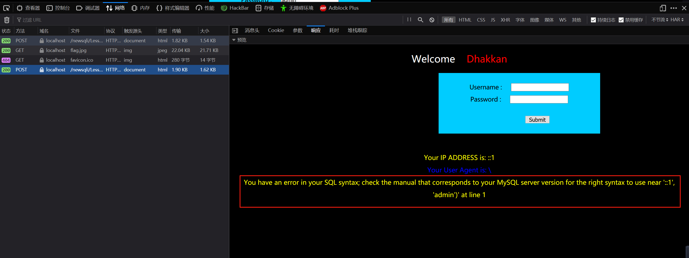Open the Cookie tab

tap(276, 30)
